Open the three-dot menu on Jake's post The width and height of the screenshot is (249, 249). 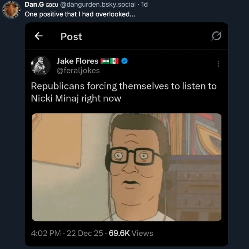point(218,64)
